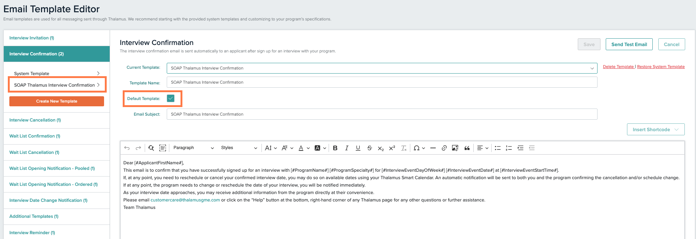Apply superscript formatting
This screenshot has height=239, width=696.
(392, 148)
